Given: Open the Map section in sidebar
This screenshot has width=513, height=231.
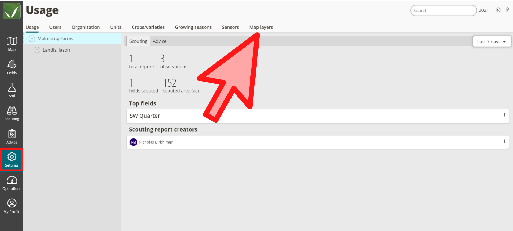Looking at the screenshot, I should (12, 44).
